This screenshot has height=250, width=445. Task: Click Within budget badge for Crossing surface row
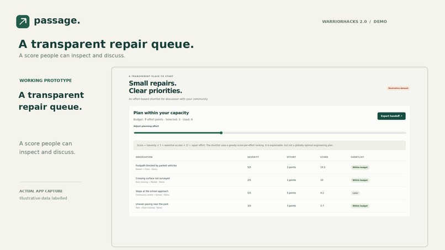(x=360, y=180)
